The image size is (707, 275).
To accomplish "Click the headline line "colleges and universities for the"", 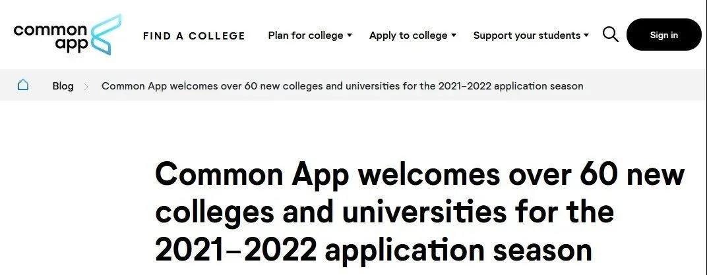I will [384, 212].
